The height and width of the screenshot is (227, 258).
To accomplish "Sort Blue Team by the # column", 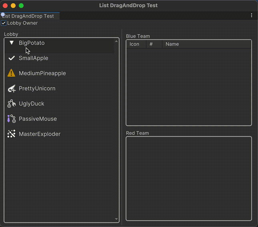I will click(x=151, y=44).
